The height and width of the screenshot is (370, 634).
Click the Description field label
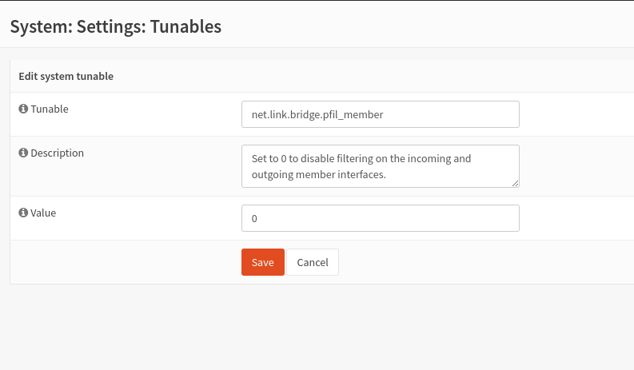57,153
